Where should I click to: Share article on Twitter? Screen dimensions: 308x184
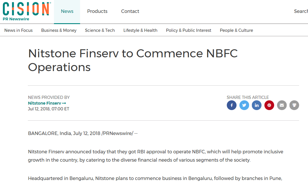(244, 105)
